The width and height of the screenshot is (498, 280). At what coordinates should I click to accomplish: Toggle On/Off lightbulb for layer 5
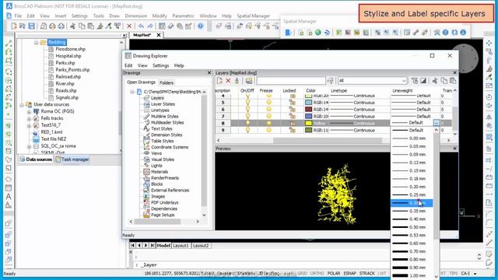[x=247, y=103]
